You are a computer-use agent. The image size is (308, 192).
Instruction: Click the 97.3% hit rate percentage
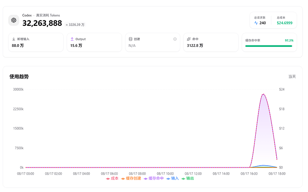tap(289, 41)
